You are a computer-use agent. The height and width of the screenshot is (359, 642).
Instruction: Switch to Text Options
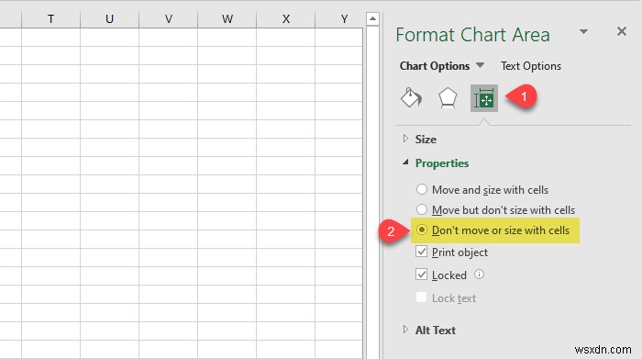(x=531, y=66)
